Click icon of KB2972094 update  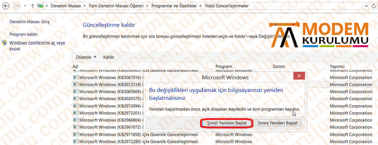(76, 106)
